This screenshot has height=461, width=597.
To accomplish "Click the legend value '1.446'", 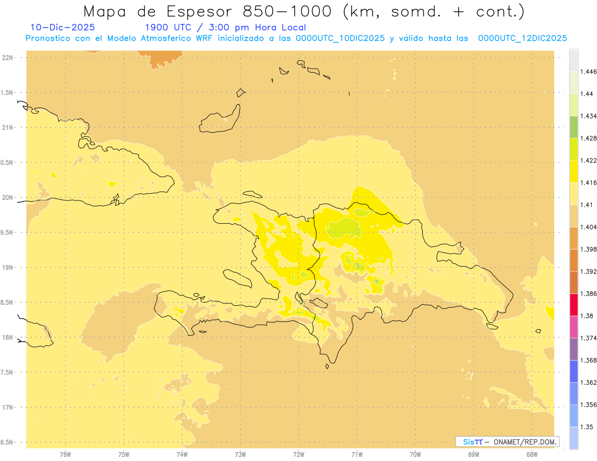I will [x=590, y=72].
